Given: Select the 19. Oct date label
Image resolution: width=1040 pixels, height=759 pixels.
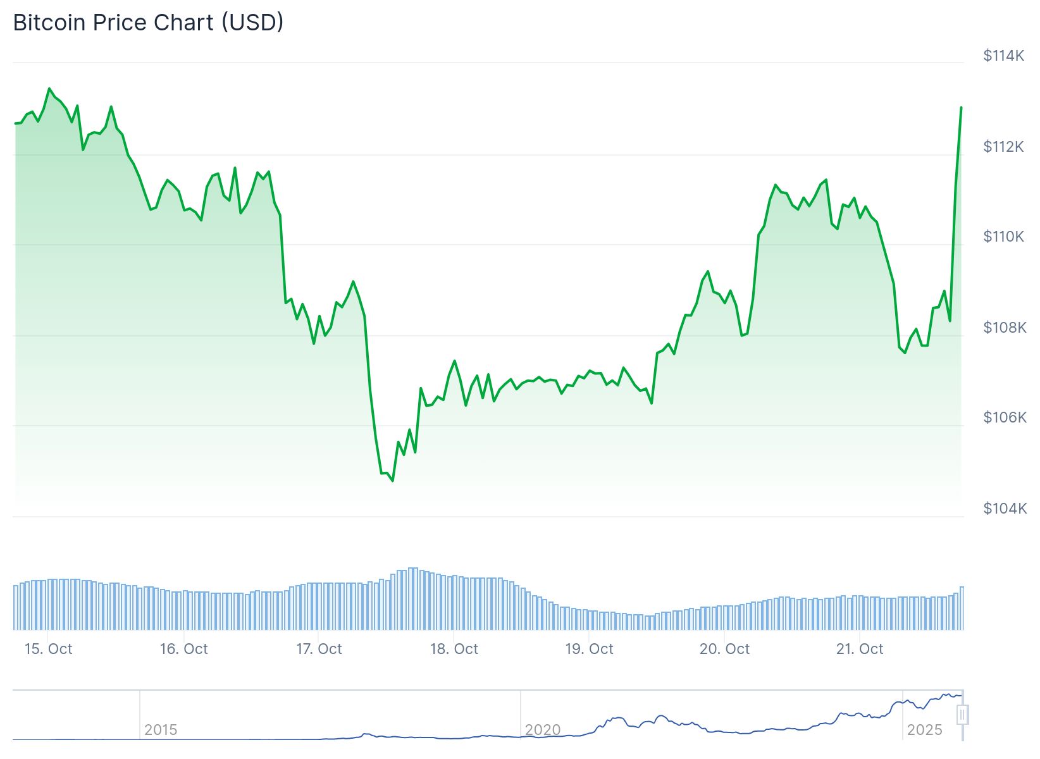Looking at the screenshot, I should [590, 649].
